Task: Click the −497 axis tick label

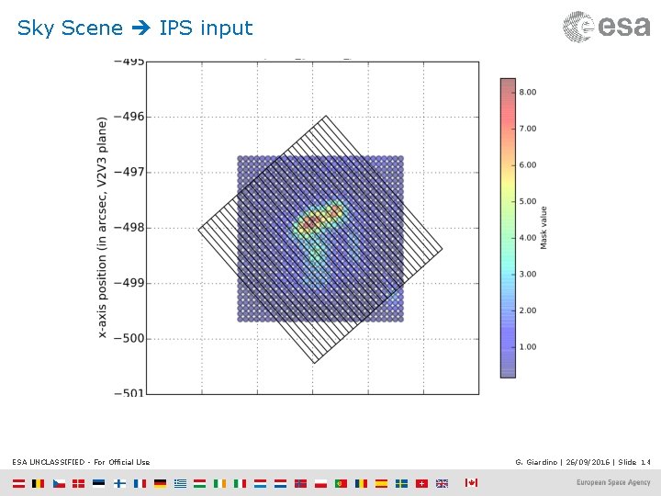Action: (x=129, y=172)
